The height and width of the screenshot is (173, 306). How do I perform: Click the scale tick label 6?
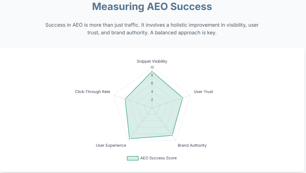(152, 83)
